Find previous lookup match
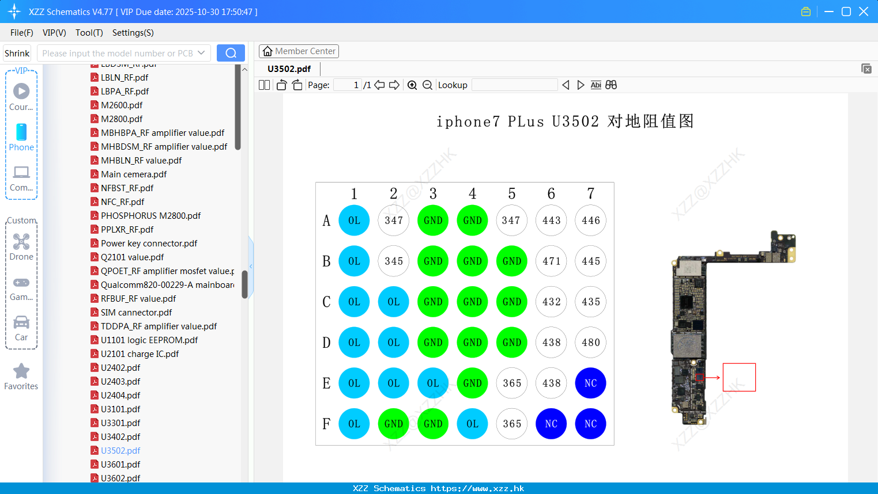The height and width of the screenshot is (494, 878). (x=566, y=85)
